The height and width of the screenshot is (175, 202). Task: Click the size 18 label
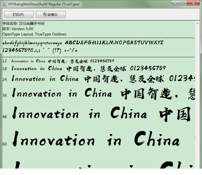tap(5, 69)
